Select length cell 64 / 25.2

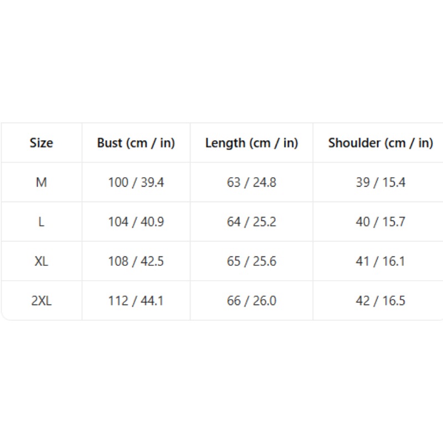click(251, 222)
